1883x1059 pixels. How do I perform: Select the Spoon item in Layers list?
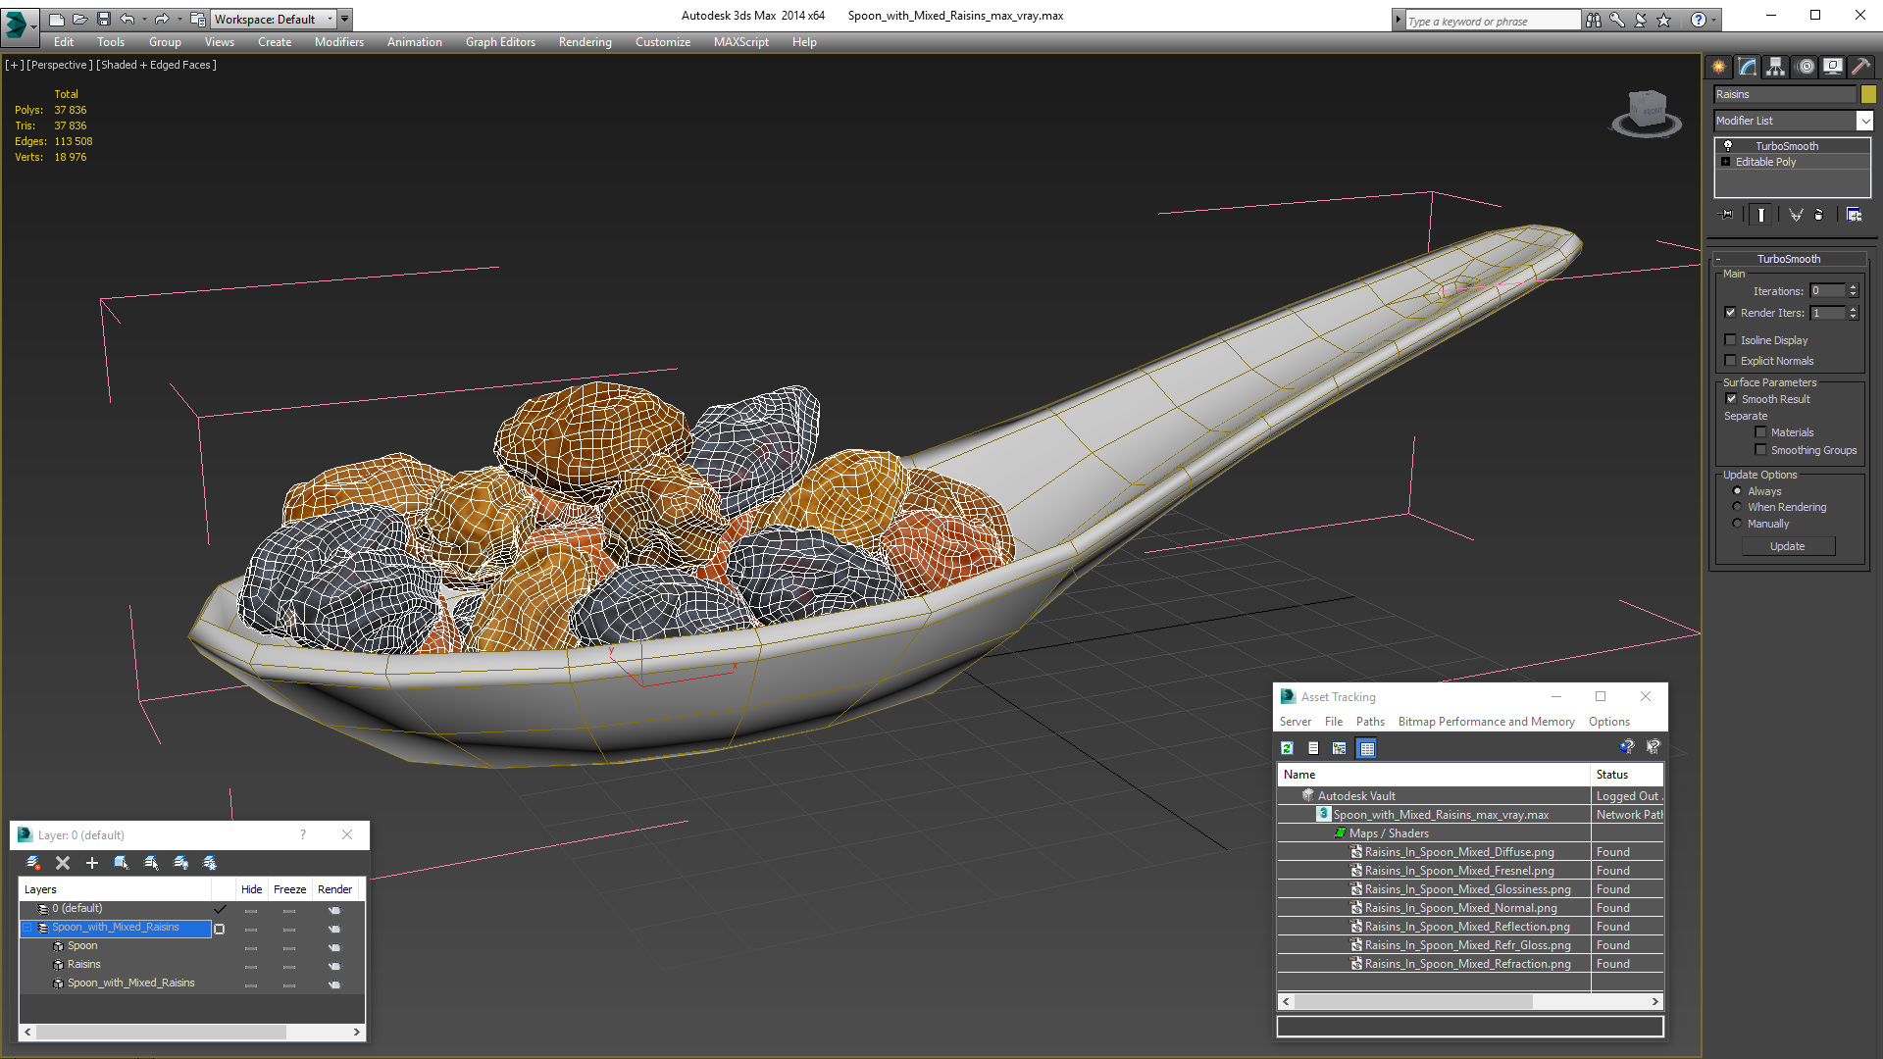pyautogui.click(x=82, y=945)
